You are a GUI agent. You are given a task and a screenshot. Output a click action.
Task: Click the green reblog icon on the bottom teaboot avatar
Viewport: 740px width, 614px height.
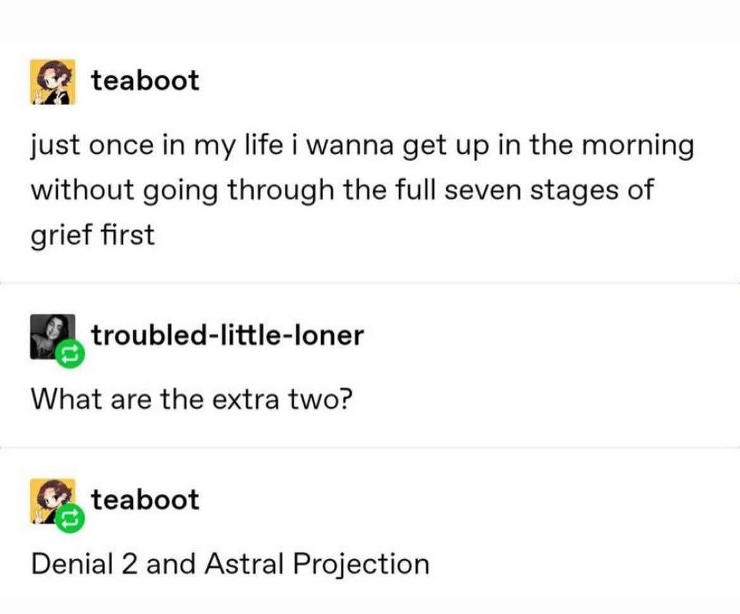(68, 521)
